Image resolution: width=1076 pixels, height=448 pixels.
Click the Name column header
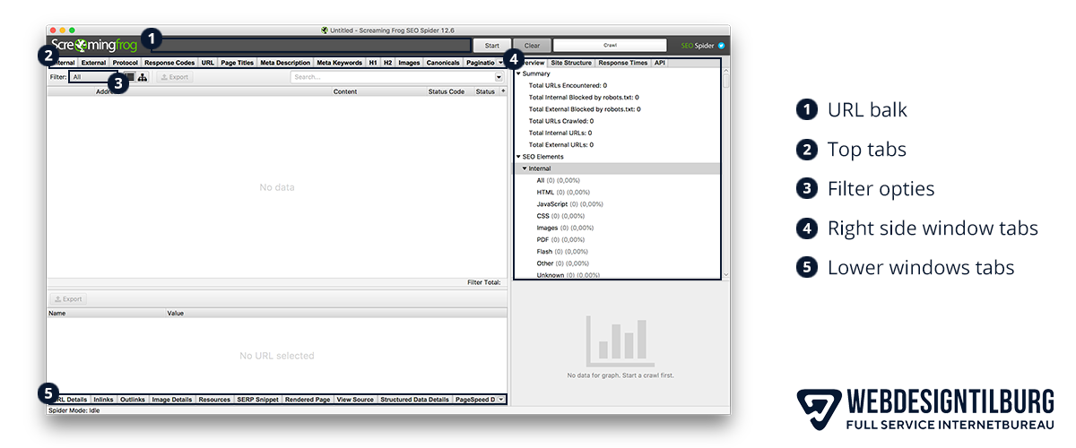tap(106, 314)
